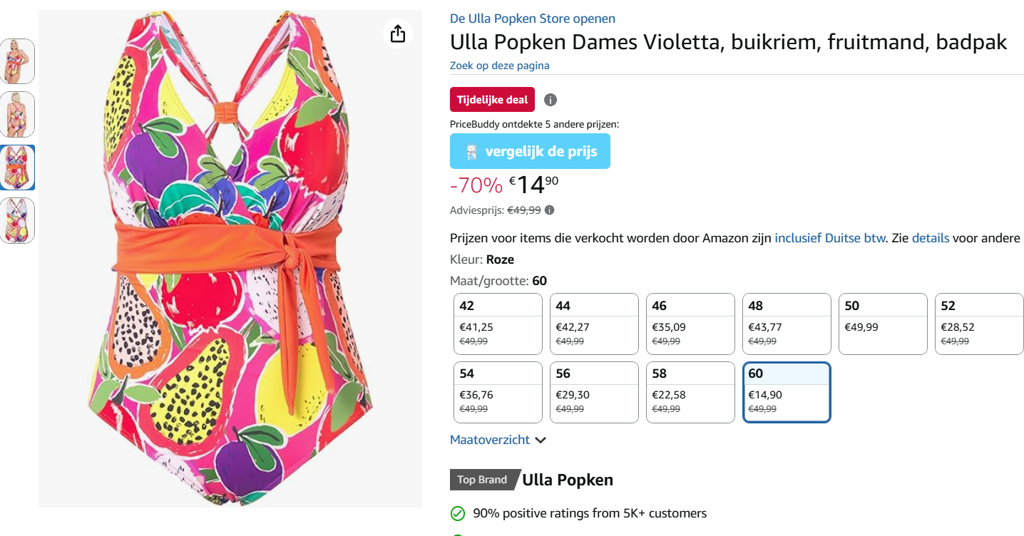Viewport: 1024px width, 536px height.
Task: Expand the Maatoverzicht section
Action: coord(491,440)
